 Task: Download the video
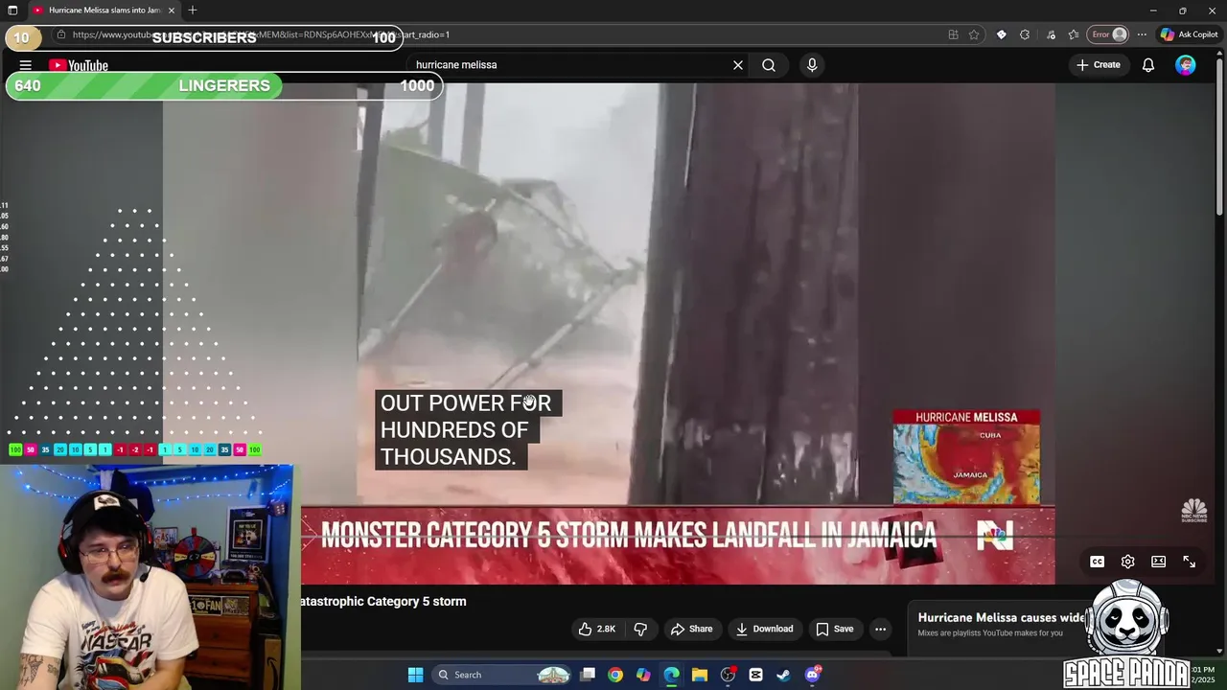tap(764, 629)
